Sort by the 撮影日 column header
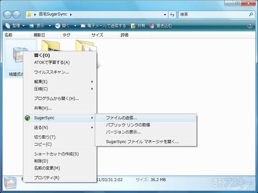258x193 pixels. click(46, 35)
